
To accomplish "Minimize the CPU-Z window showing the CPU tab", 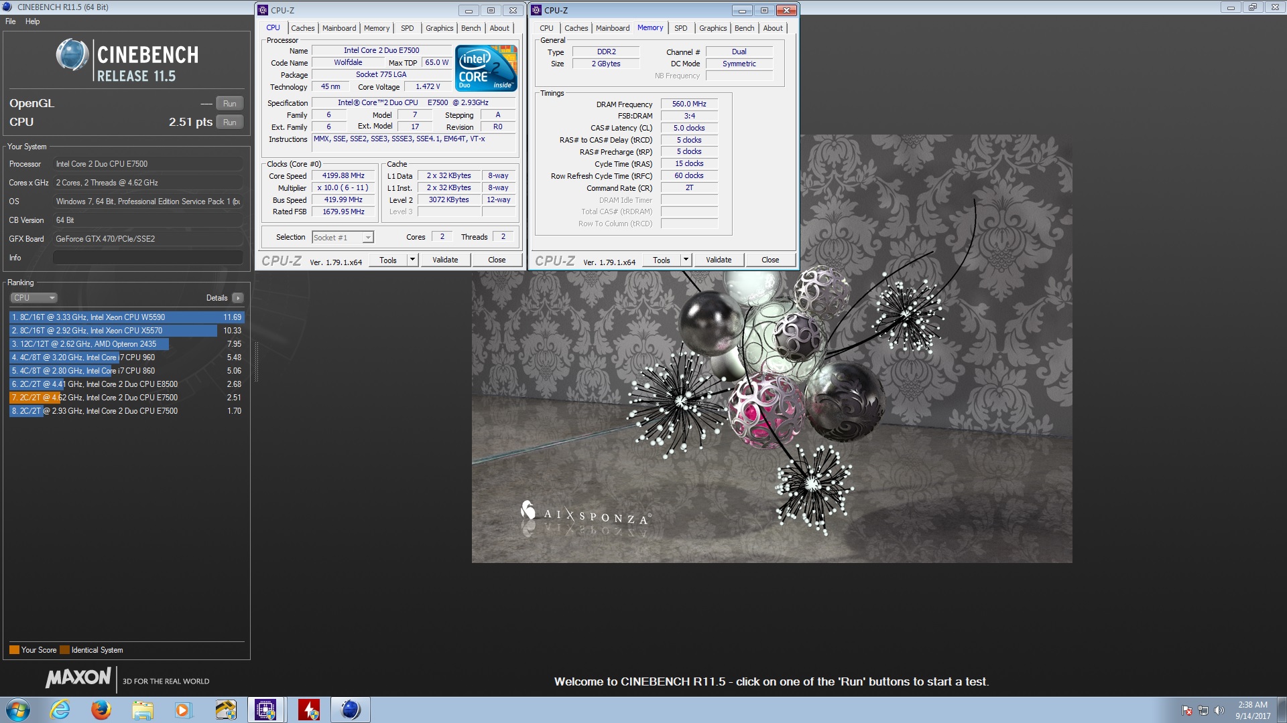I will (469, 10).
